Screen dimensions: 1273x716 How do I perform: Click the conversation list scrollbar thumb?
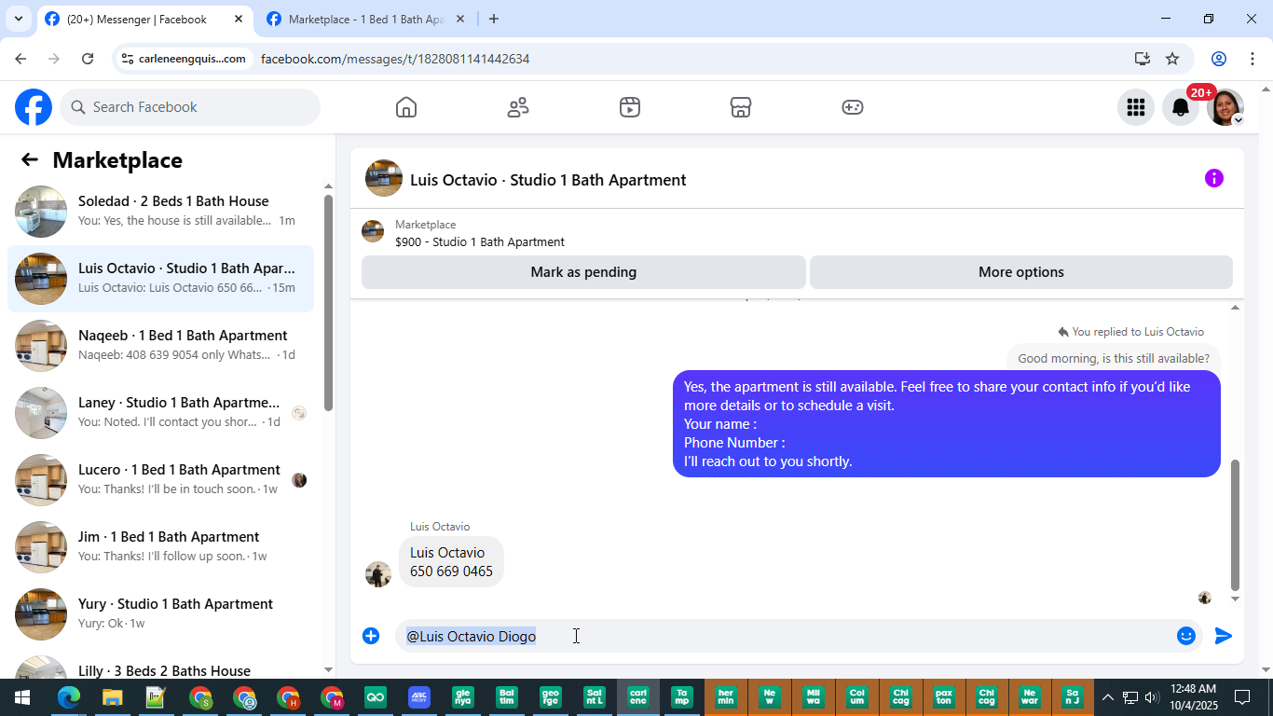tap(328, 301)
